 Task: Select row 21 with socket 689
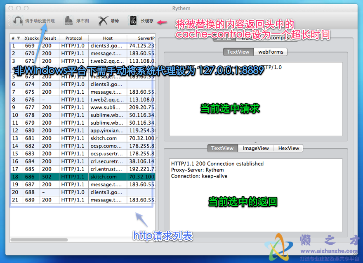[x=82, y=200]
